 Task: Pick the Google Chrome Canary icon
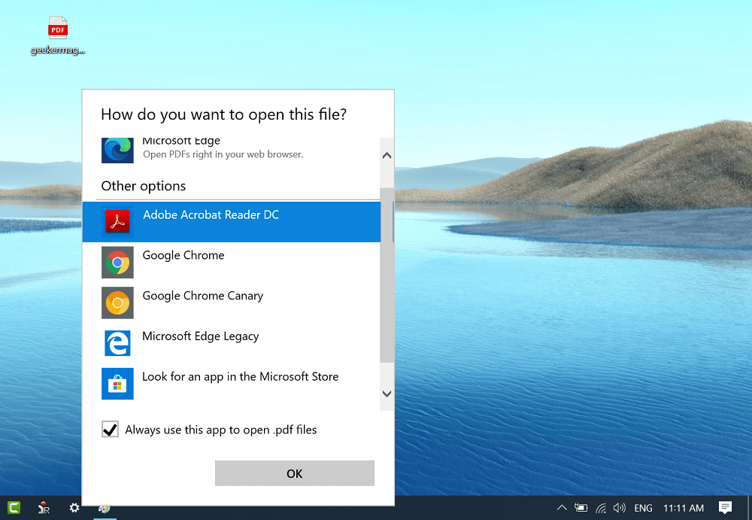point(117,303)
